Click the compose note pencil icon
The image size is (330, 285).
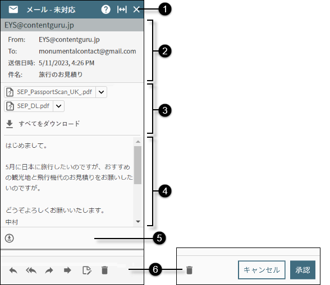coord(87,270)
